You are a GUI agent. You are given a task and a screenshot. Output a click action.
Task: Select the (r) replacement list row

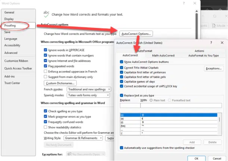(x=169, y=122)
